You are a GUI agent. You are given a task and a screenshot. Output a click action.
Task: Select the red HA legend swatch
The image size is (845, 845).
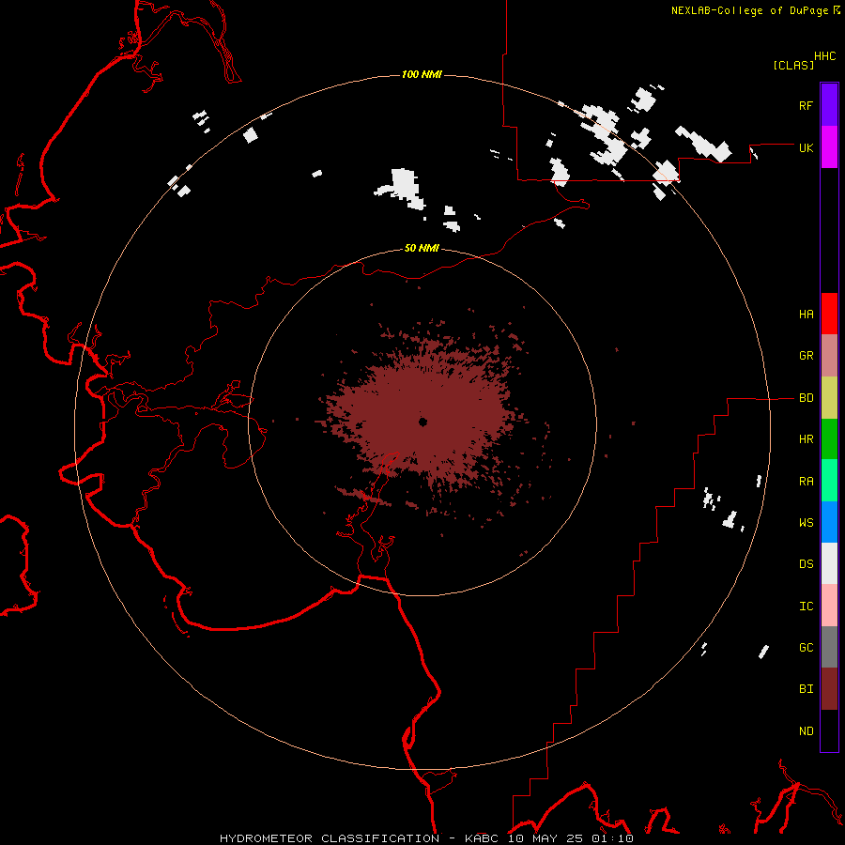[829, 314]
